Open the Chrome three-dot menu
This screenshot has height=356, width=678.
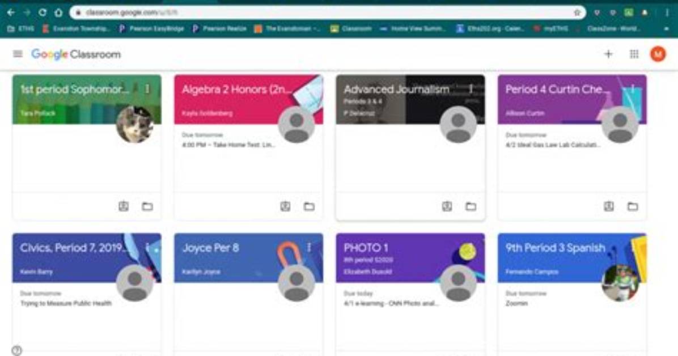click(668, 12)
